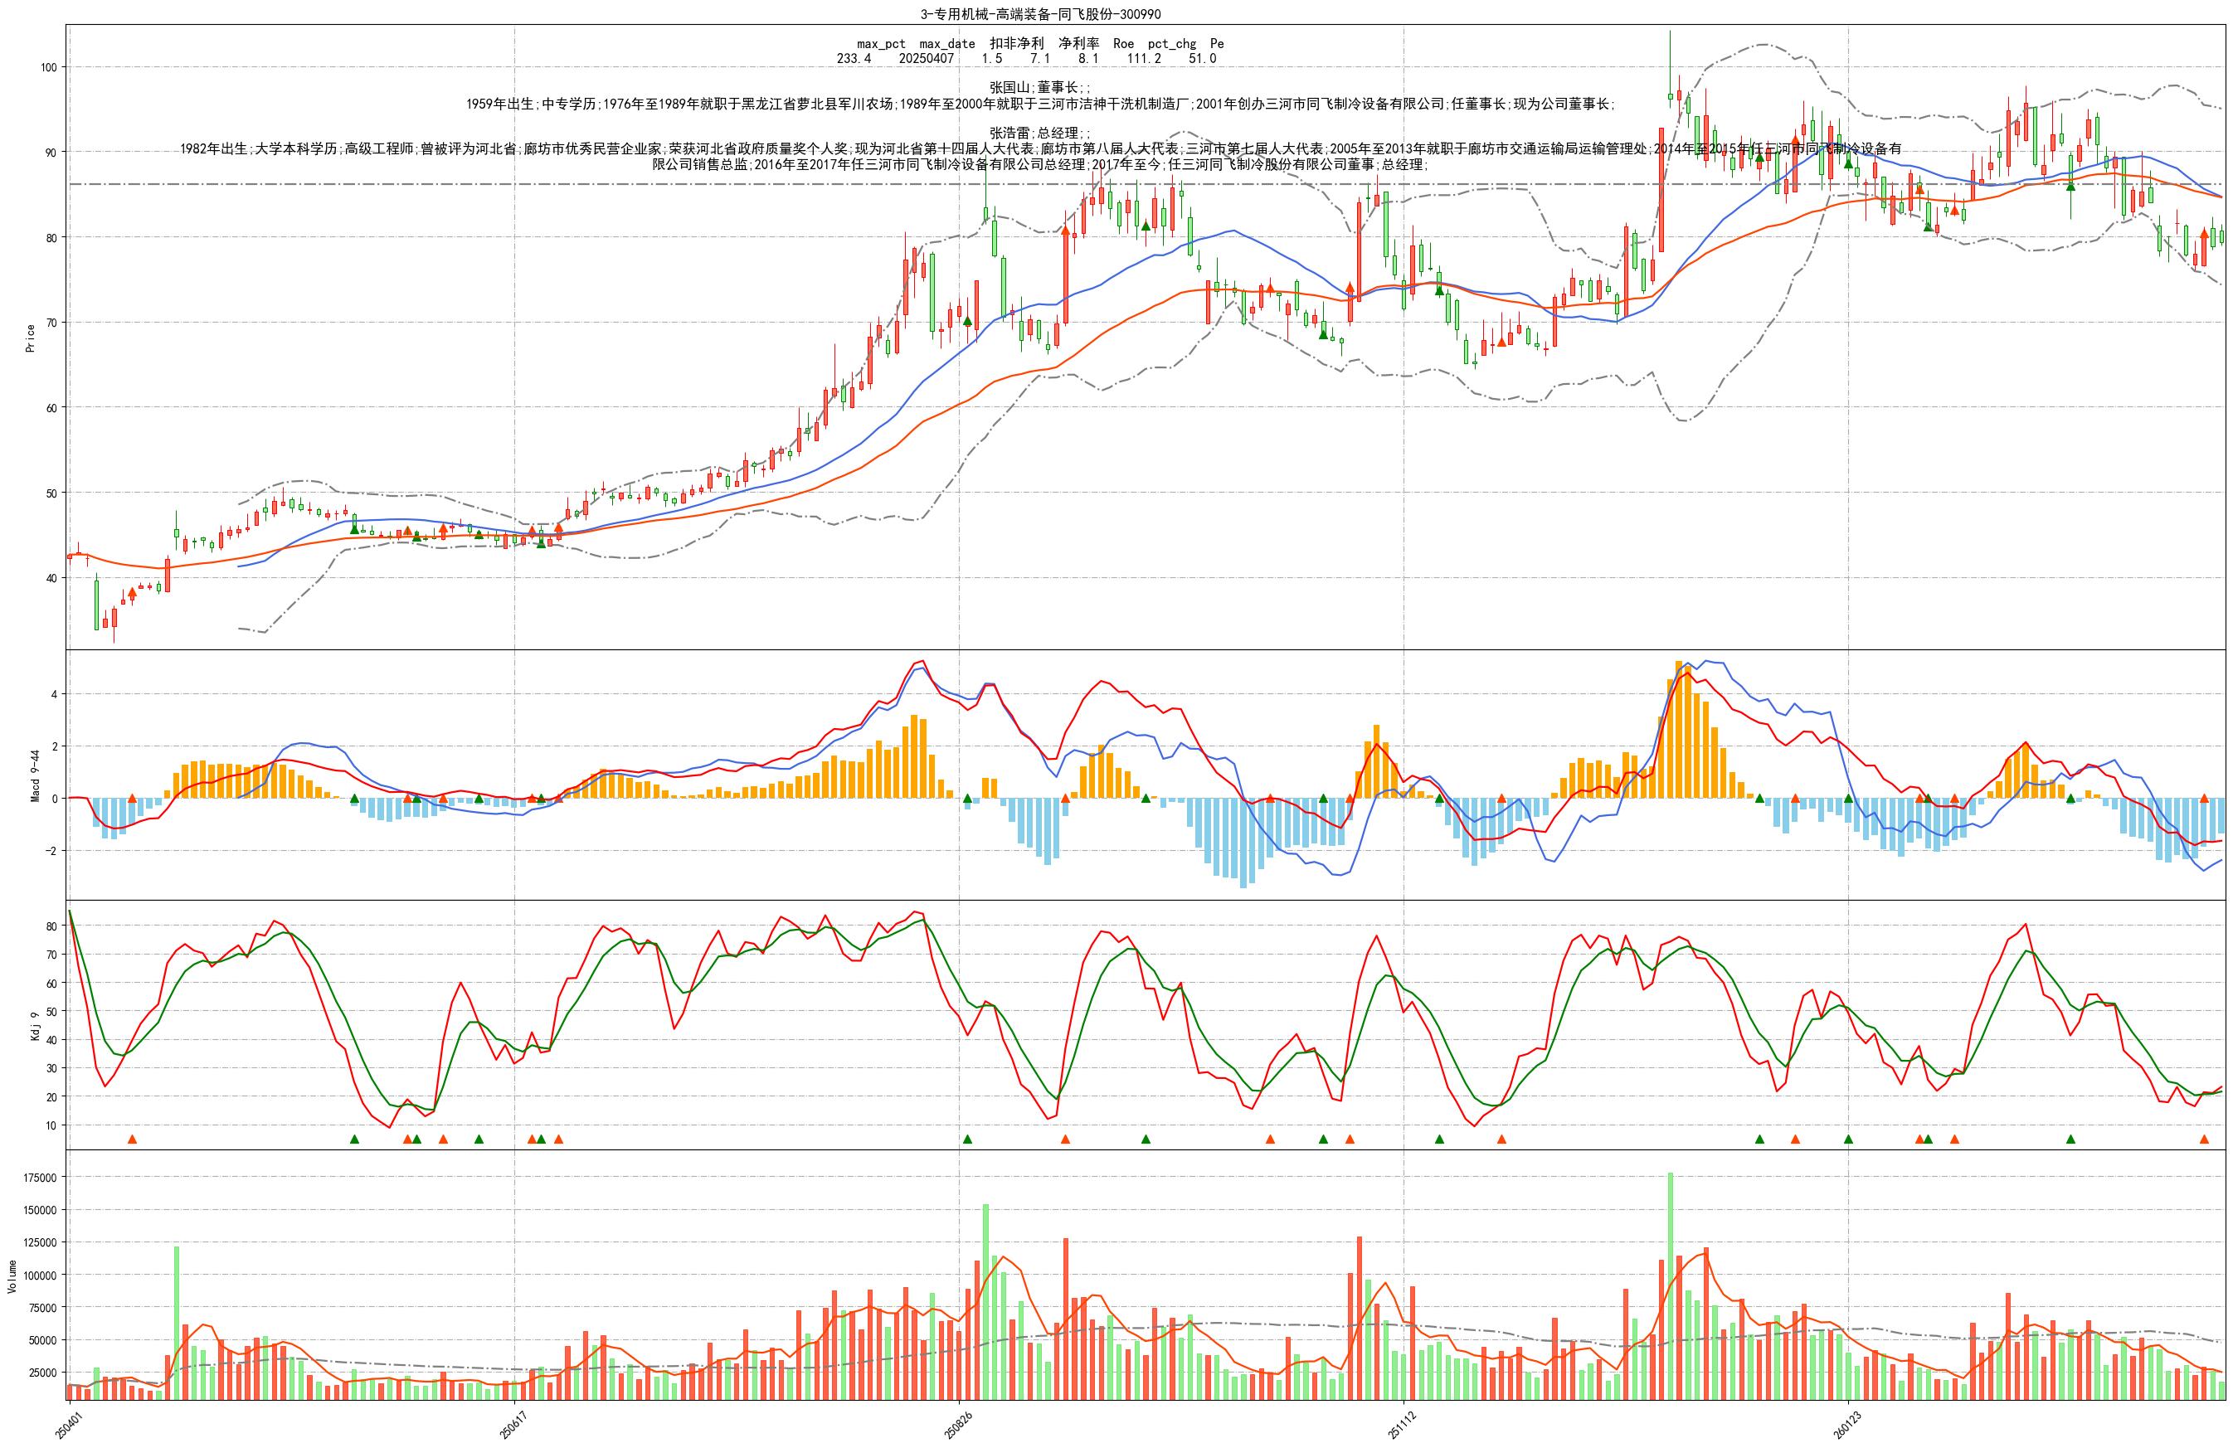Click the 100 price tick label
The width and height of the screenshot is (2233, 1448).
pyautogui.click(x=48, y=67)
